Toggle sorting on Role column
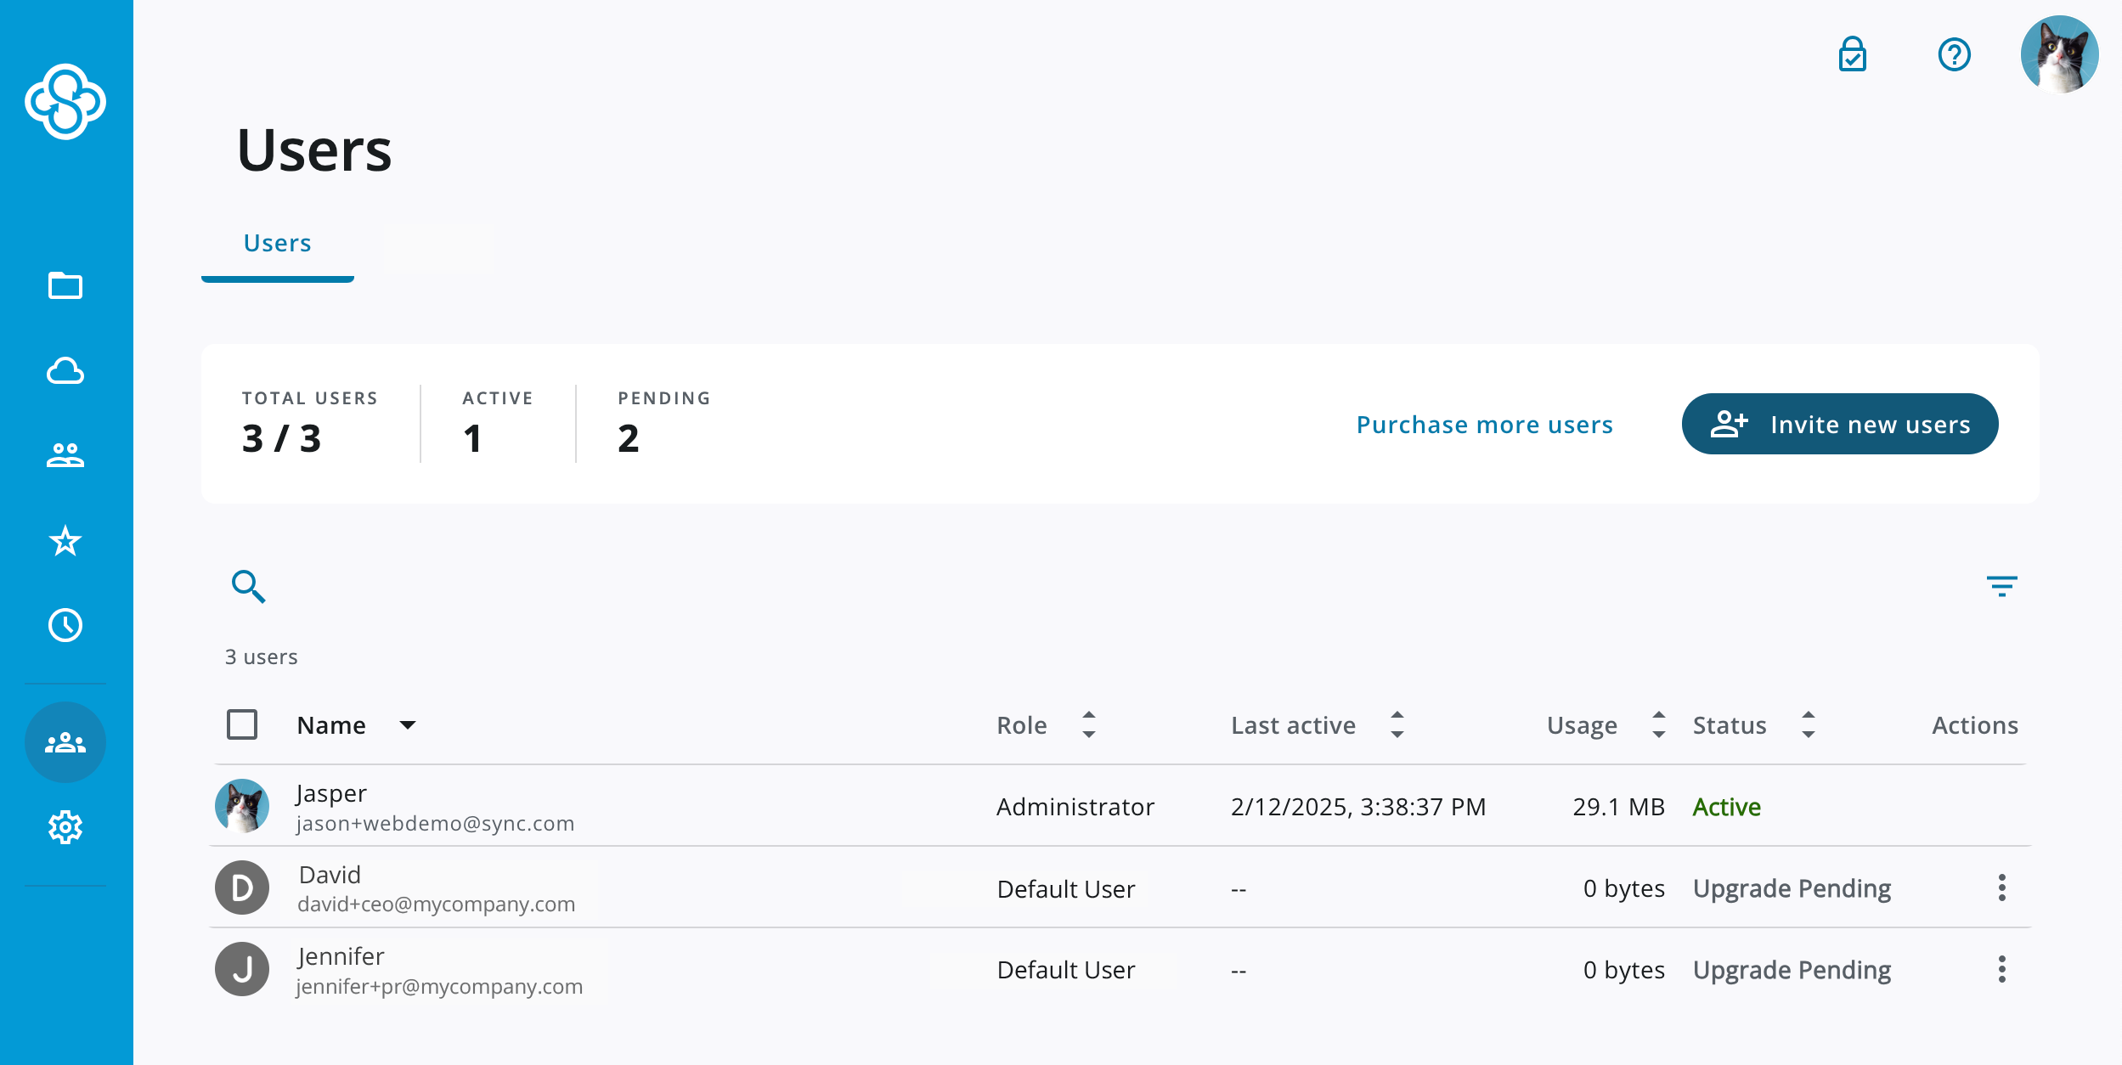2122x1065 pixels. (1088, 725)
